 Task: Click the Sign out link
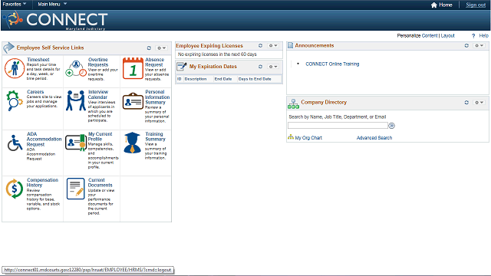point(476,5)
